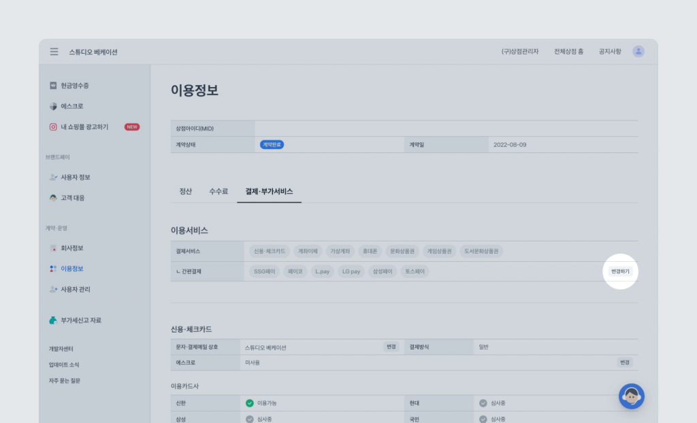Click the gray check icon in 현대 row
The image size is (697, 423).
[x=483, y=403]
